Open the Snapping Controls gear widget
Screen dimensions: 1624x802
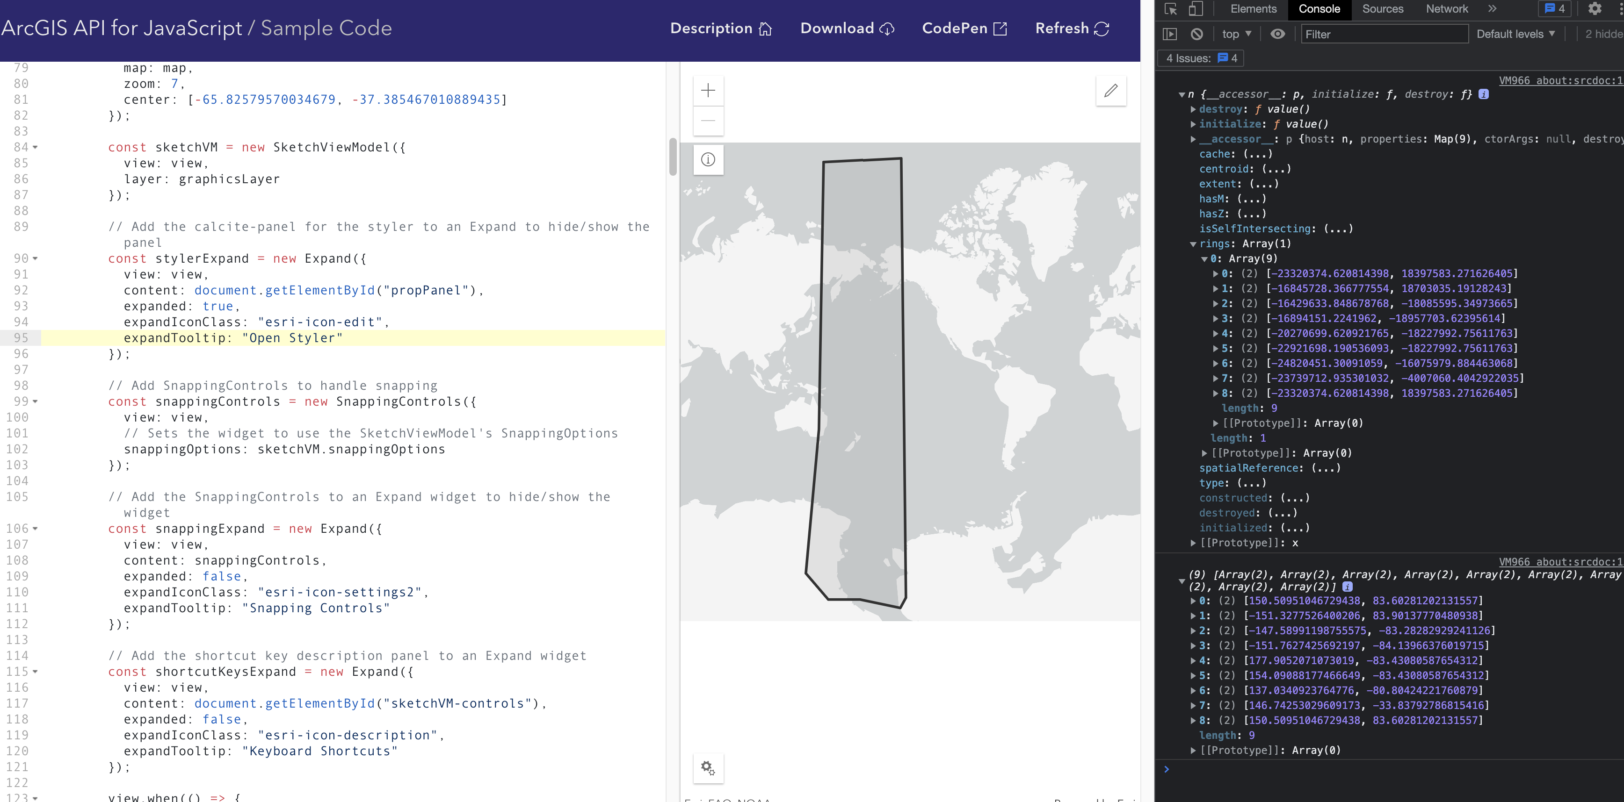point(708,768)
